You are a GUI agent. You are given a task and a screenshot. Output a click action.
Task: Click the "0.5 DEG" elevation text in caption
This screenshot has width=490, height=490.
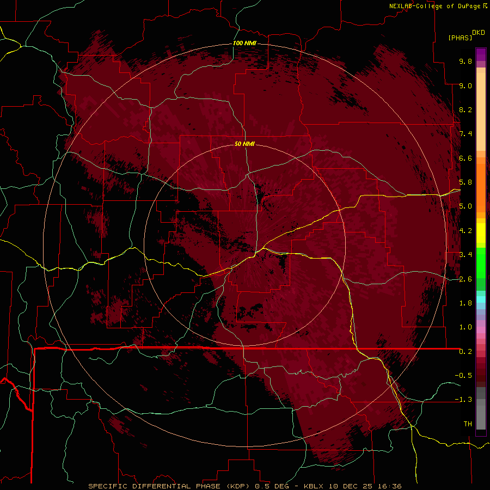pyautogui.click(x=271, y=486)
